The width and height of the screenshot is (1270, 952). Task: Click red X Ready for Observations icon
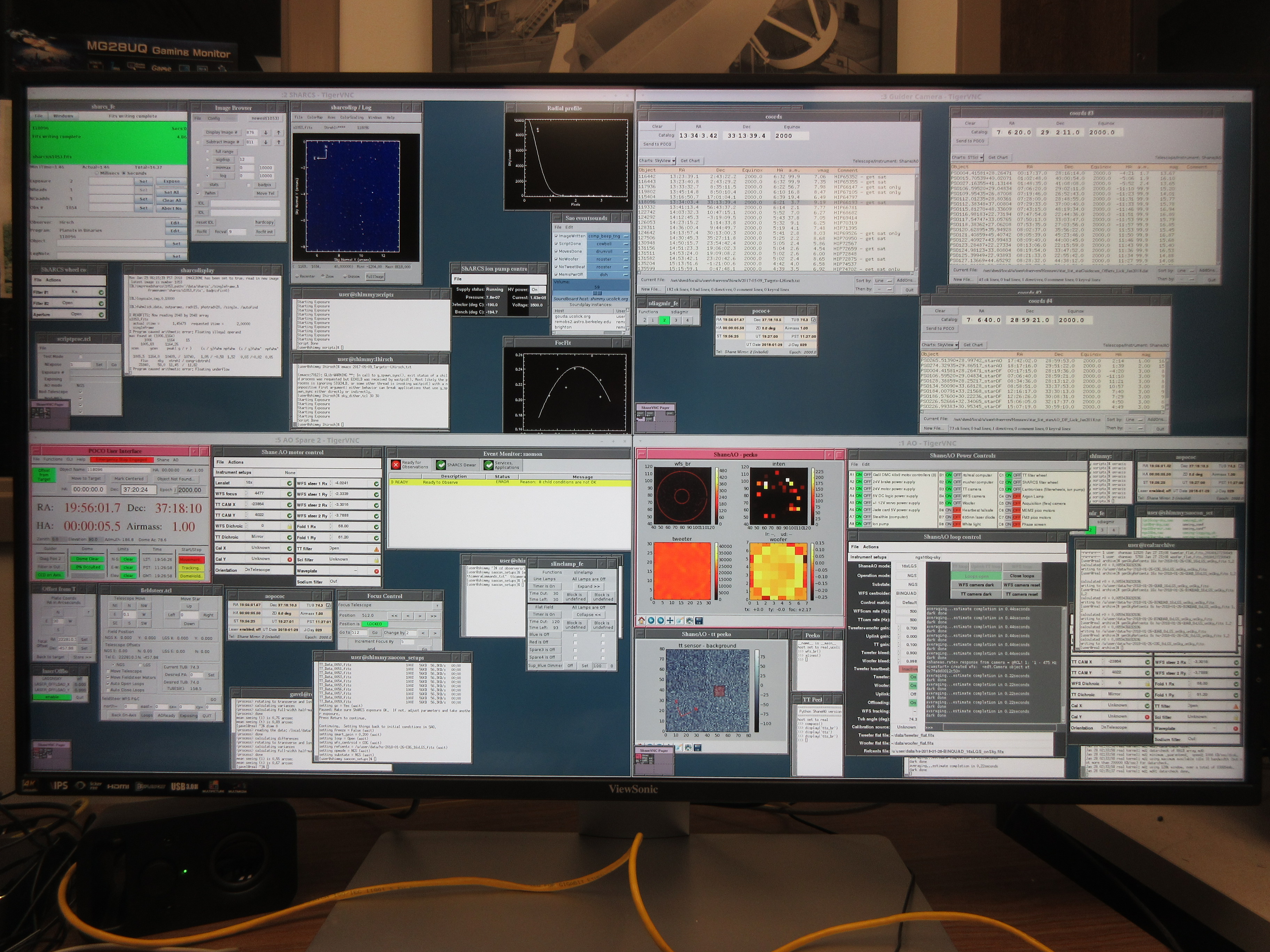pos(395,464)
